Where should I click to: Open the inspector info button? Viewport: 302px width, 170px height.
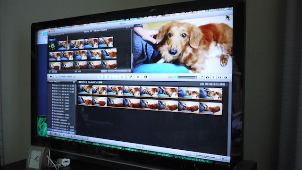146,77
